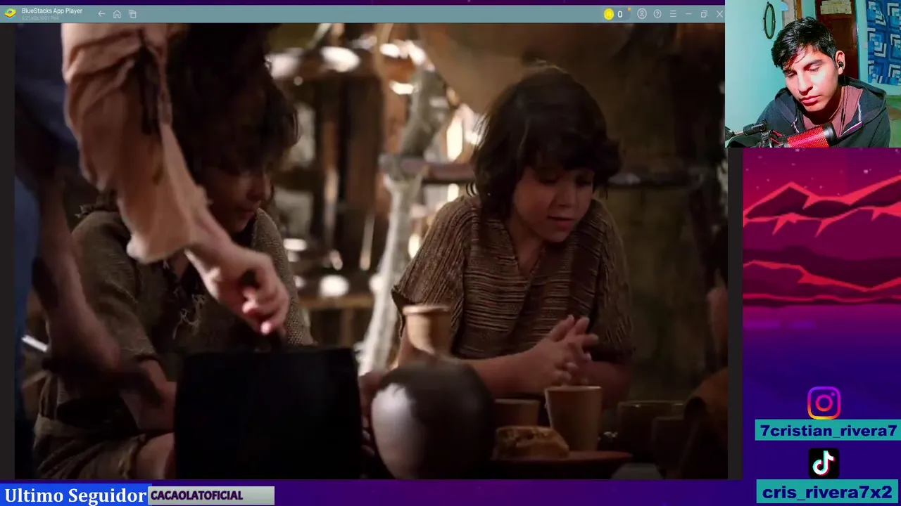Click the BlueStacks App Player title text
The image size is (901, 506).
tap(52, 11)
